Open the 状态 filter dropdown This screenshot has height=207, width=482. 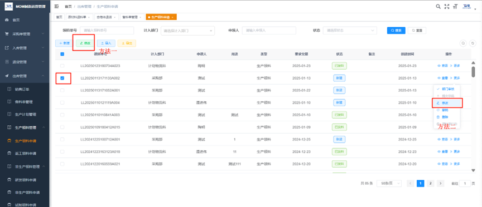(350, 31)
